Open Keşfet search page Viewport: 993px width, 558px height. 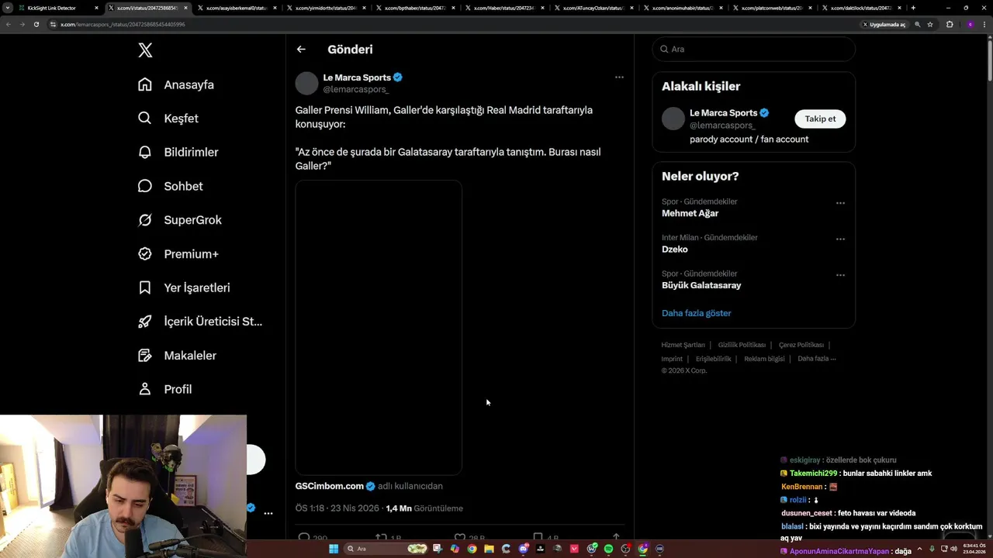168,119
